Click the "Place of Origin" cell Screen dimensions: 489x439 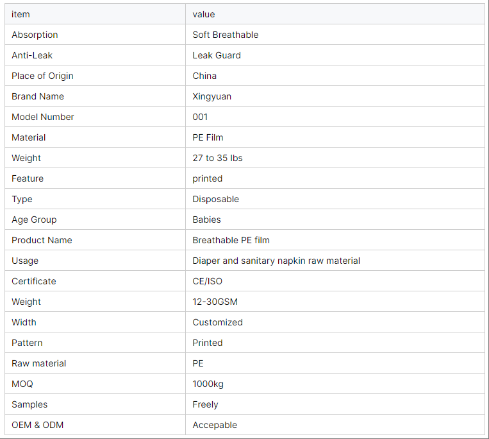coord(42,76)
